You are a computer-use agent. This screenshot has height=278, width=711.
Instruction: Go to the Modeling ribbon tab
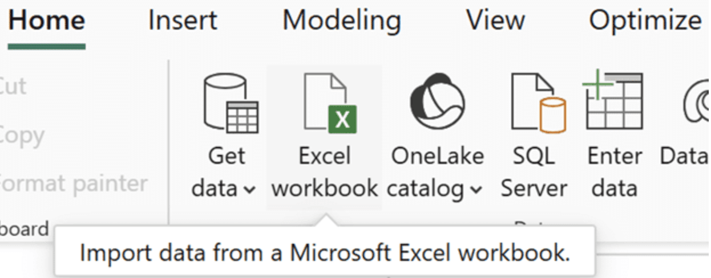pyautogui.click(x=342, y=21)
